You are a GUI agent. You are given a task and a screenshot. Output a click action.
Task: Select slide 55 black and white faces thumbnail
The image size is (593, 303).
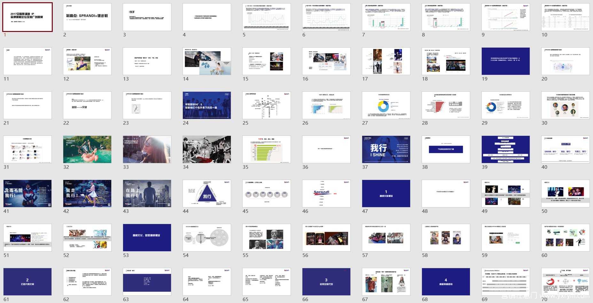(x=267, y=237)
